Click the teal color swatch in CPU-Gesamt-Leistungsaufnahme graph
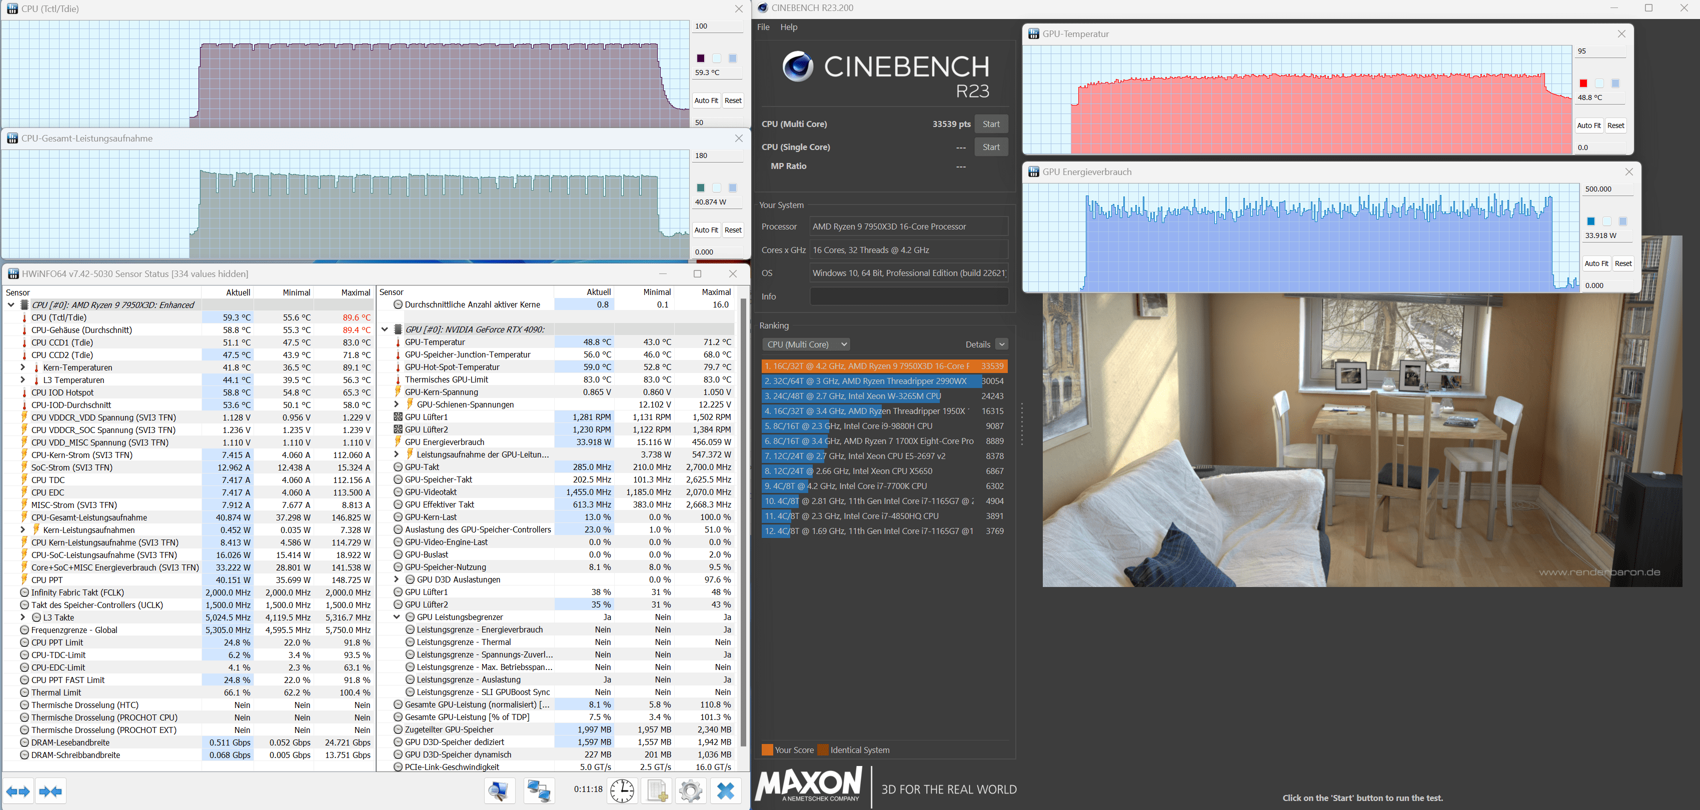 pyautogui.click(x=701, y=188)
